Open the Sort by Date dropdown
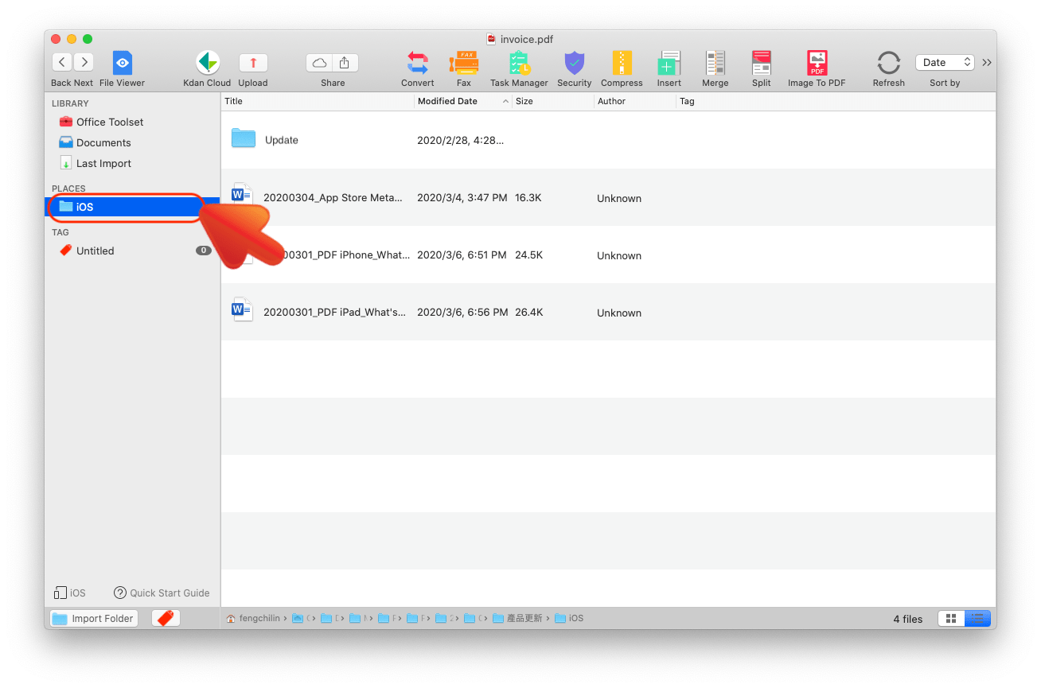The height and width of the screenshot is (688, 1041). (x=943, y=61)
